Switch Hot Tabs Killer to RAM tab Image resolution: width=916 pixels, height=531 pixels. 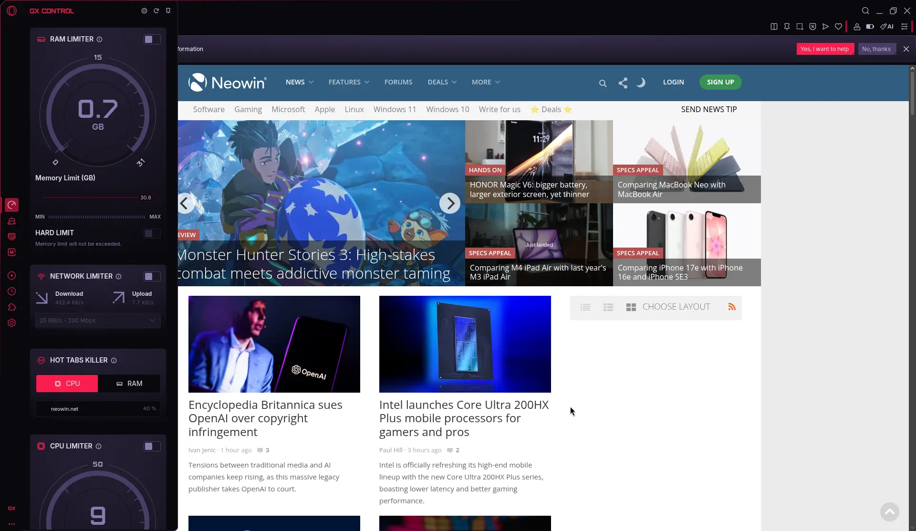click(x=129, y=384)
